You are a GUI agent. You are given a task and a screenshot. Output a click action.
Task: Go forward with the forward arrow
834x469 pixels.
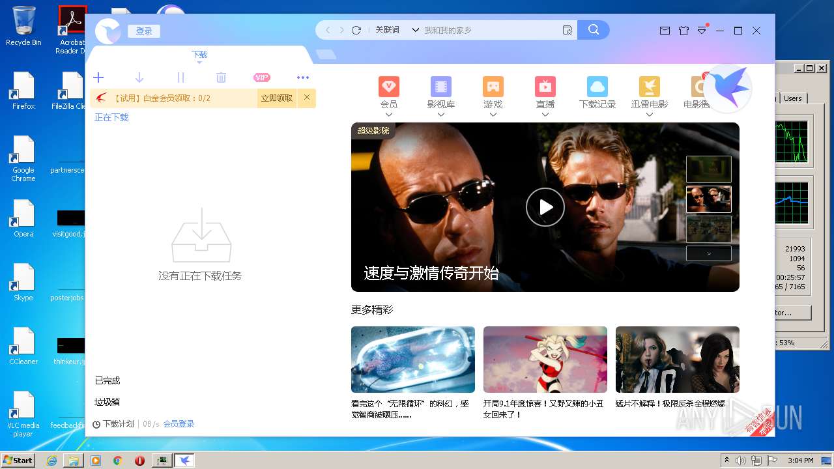point(341,30)
